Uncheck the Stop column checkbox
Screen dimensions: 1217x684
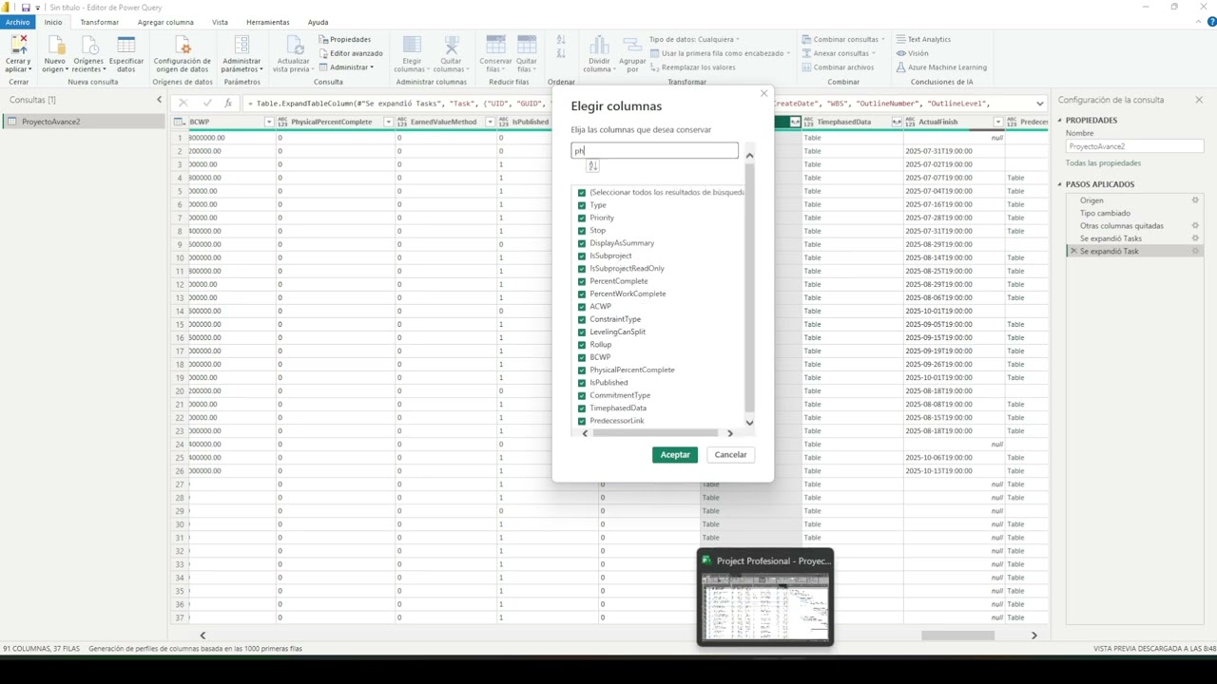582,231
